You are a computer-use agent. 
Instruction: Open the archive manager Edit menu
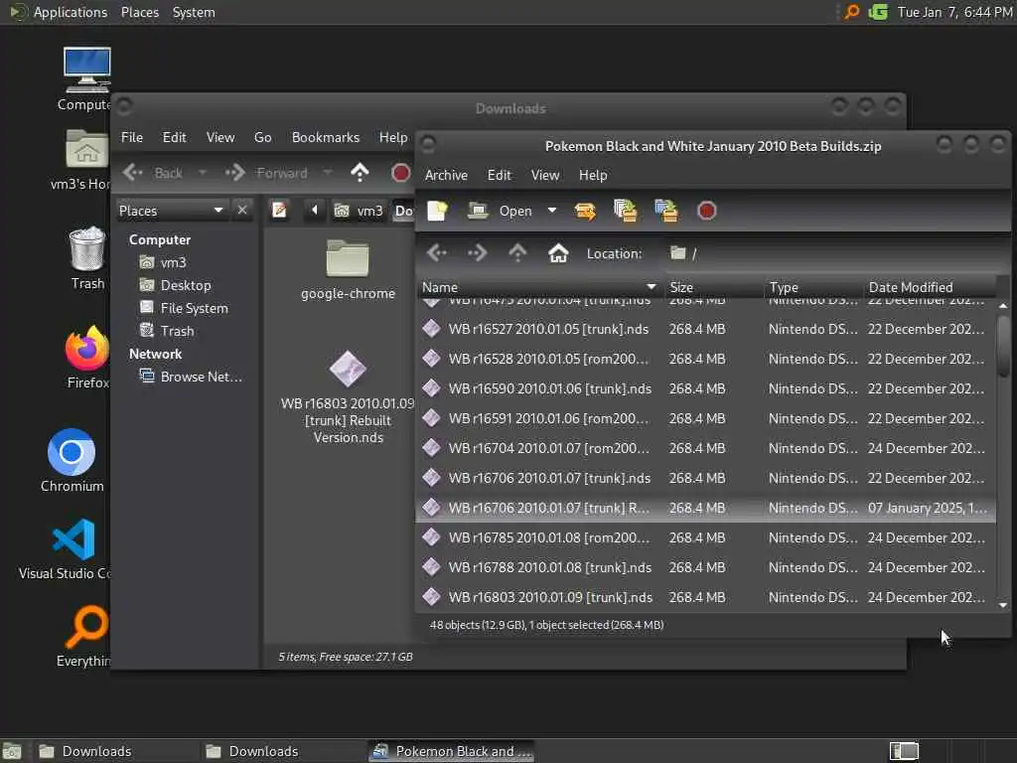(499, 175)
